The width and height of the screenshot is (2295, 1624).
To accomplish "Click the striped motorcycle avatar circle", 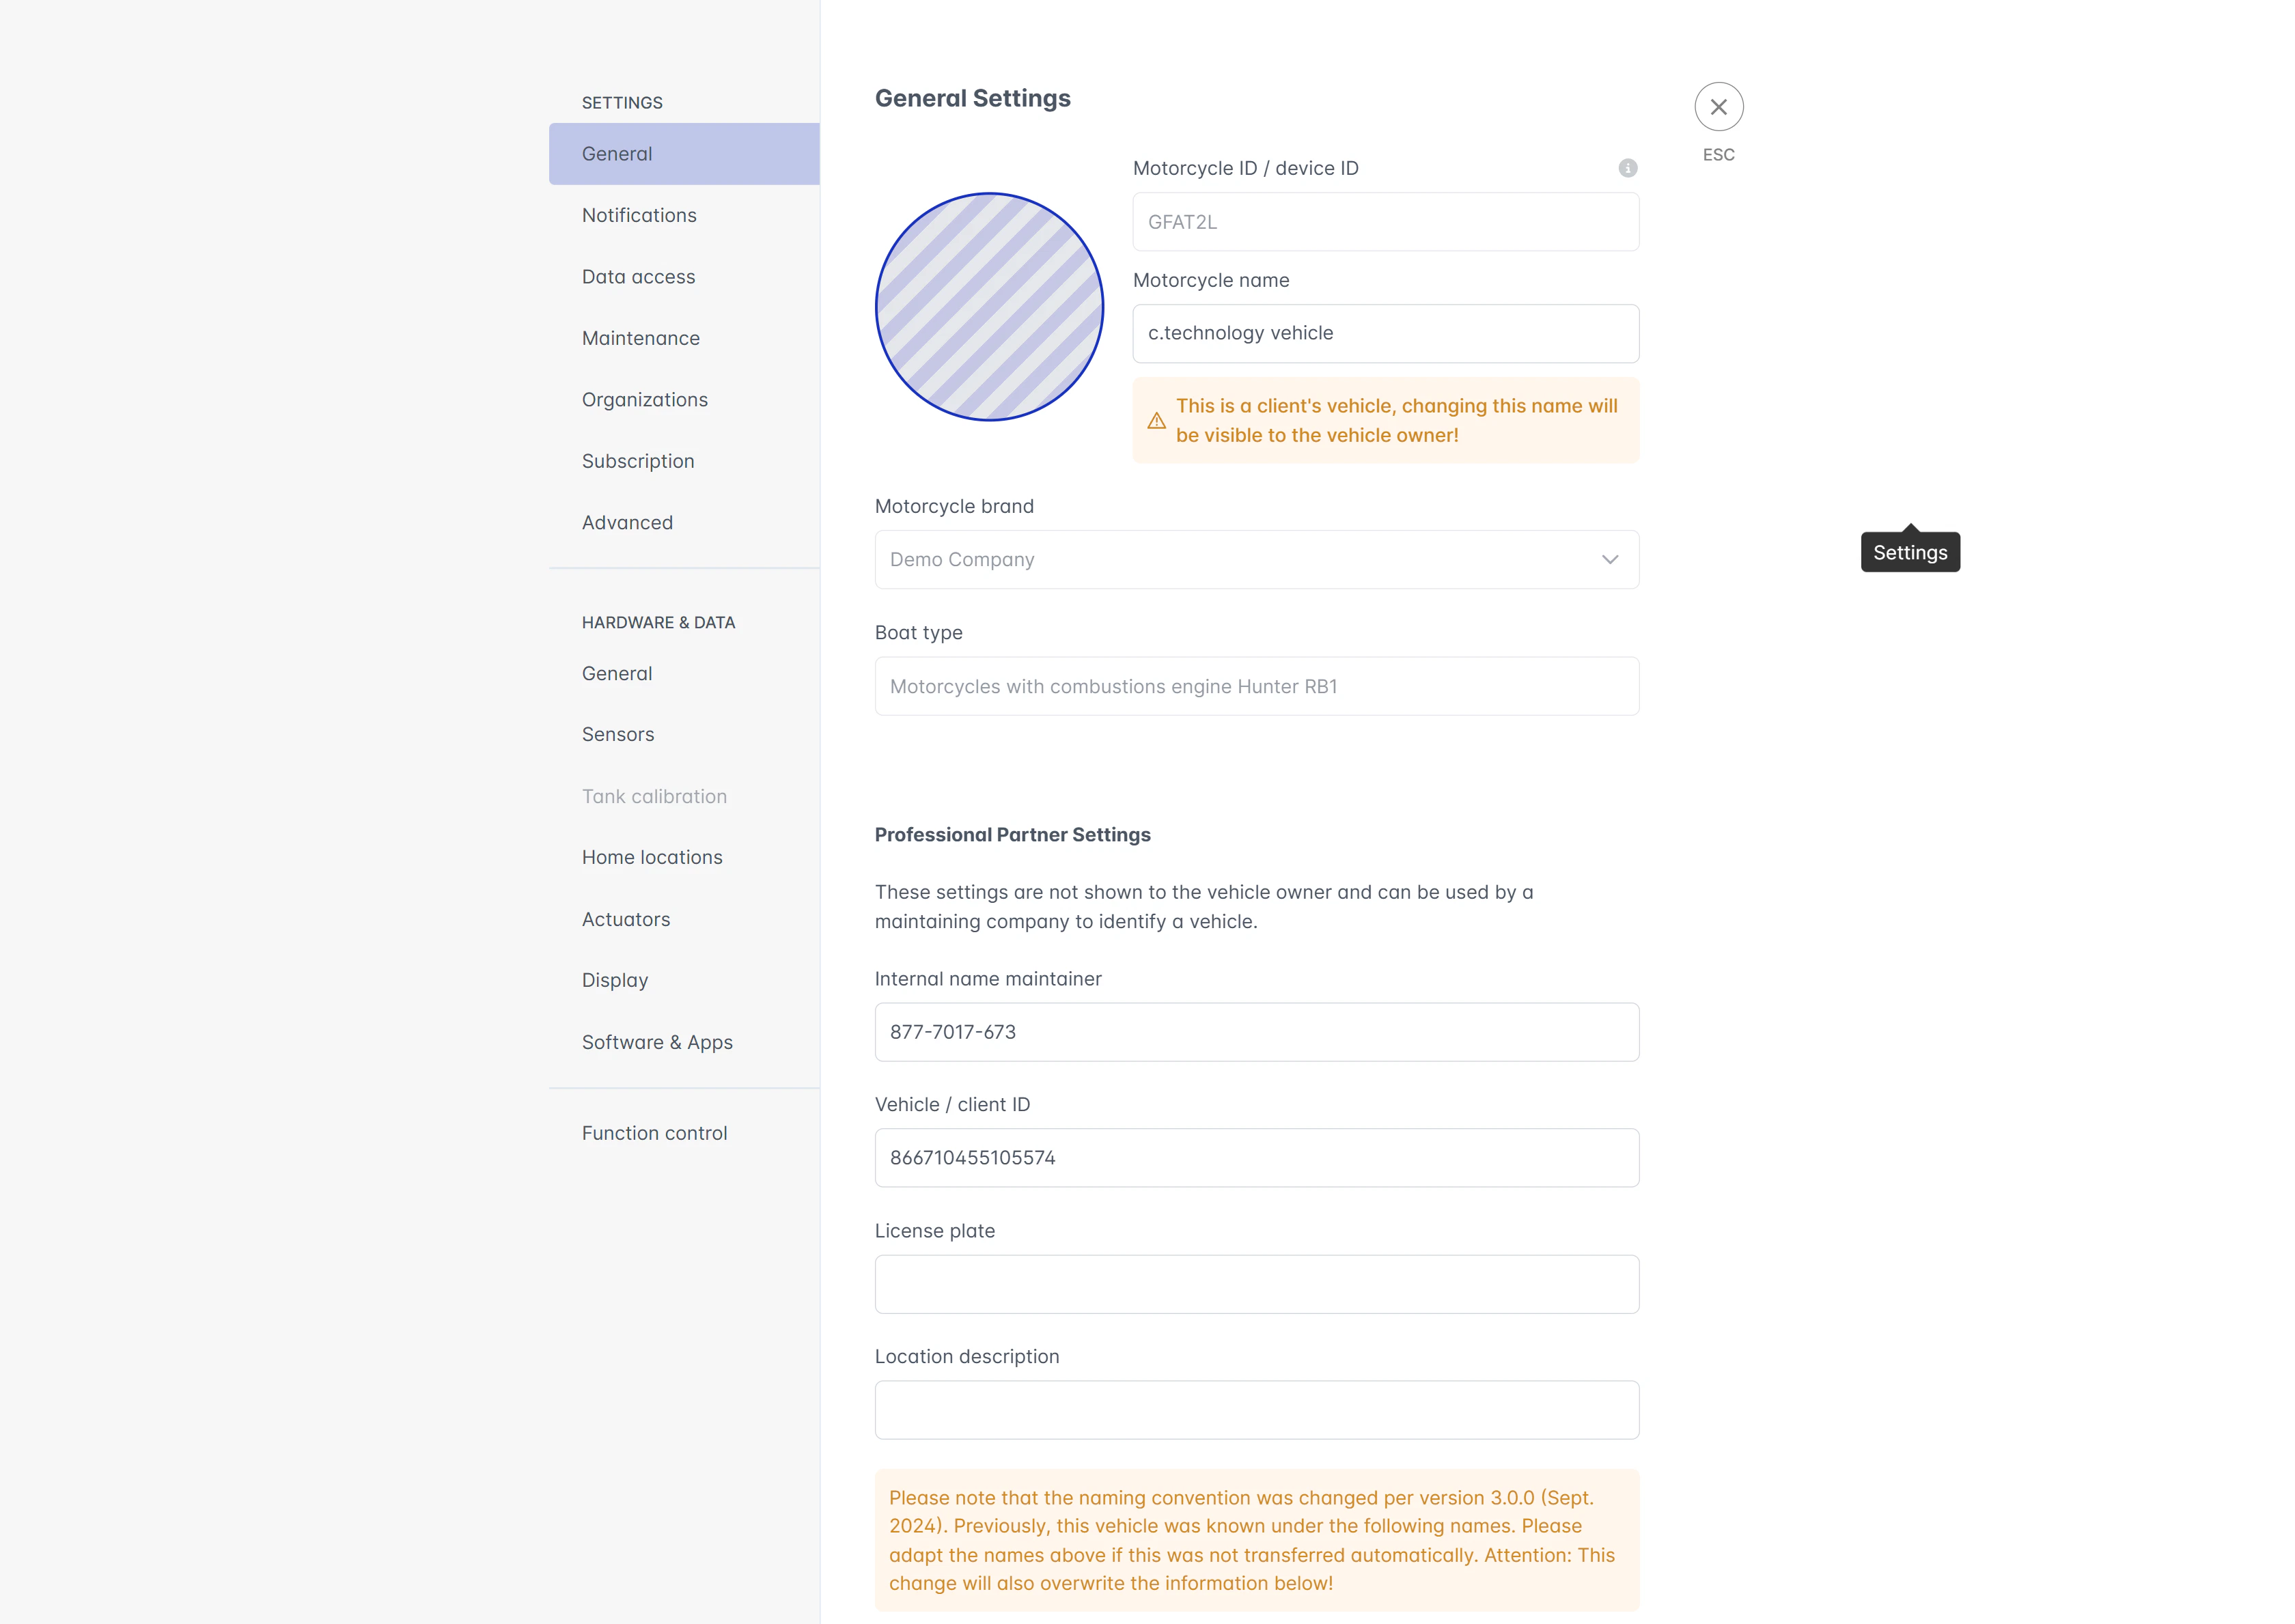I will (x=989, y=307).
